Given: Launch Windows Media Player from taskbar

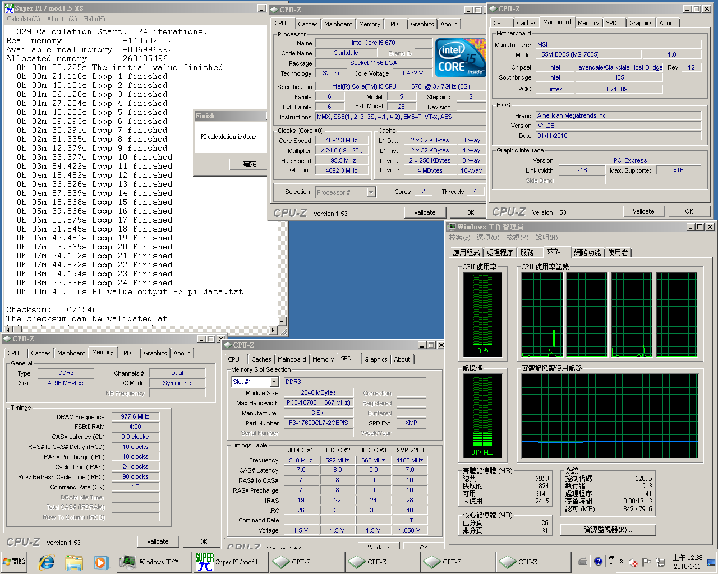Looking at the screenshot, I should pyautogui.click(x=100, y=562).
